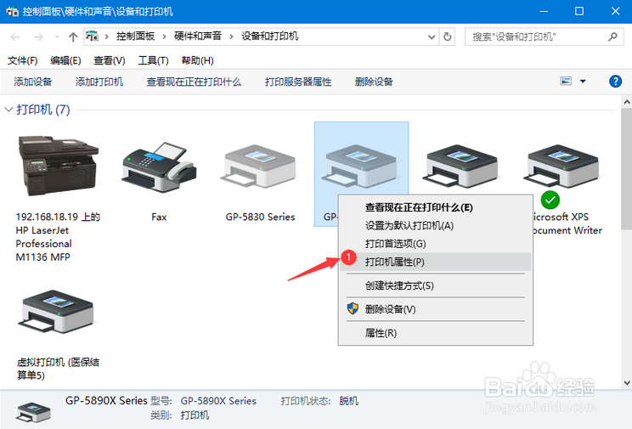Choose 打印首选项(G) in context menu
632x429 pixels.
pos(435,244)
